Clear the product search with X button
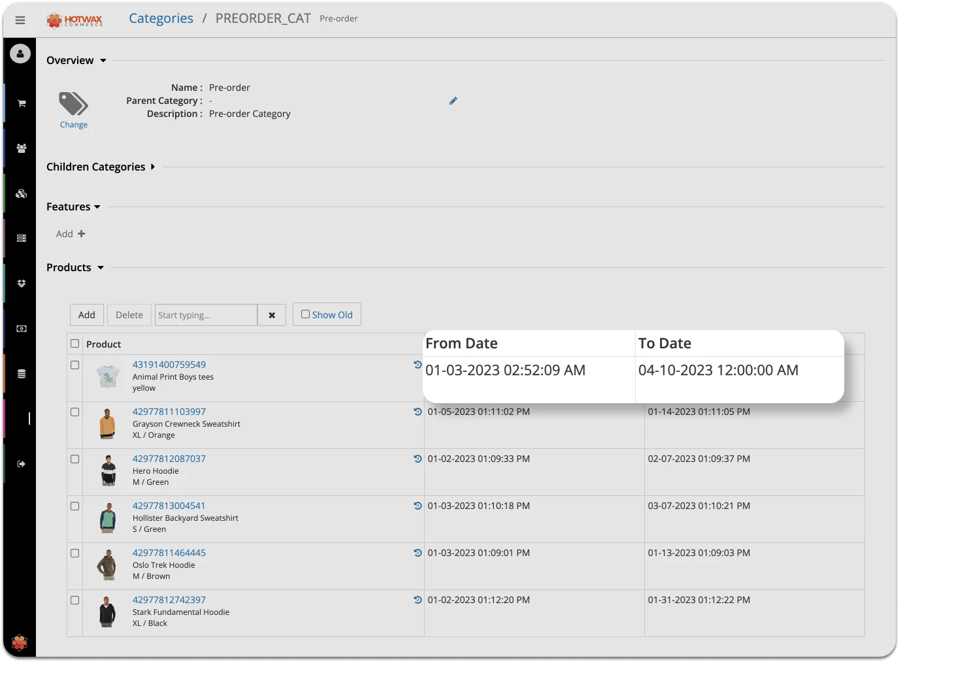Image resolution: width=969 pixels, height=675 pixels. tap(272, 315)
